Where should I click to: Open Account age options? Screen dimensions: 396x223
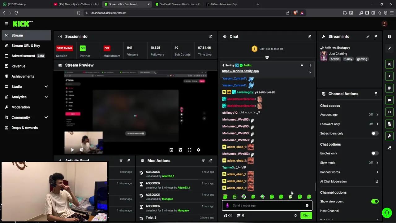[x=349, y=115]
